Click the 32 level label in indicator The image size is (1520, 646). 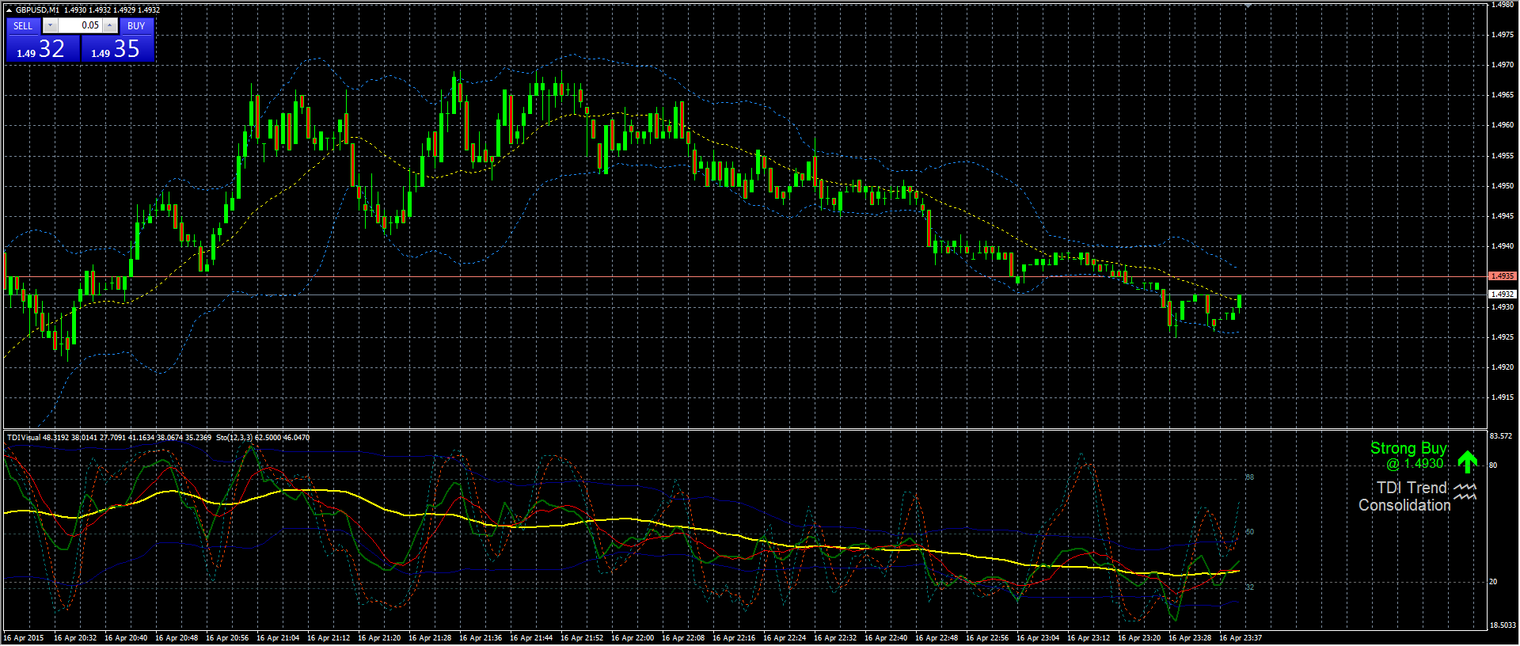point(1250,587)
